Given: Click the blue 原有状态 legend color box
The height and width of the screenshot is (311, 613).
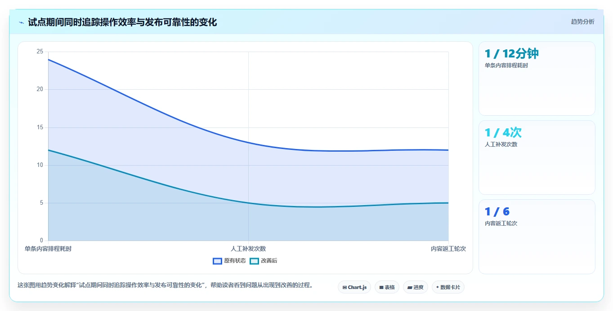Looking at the screenshot, I should 217,261.
